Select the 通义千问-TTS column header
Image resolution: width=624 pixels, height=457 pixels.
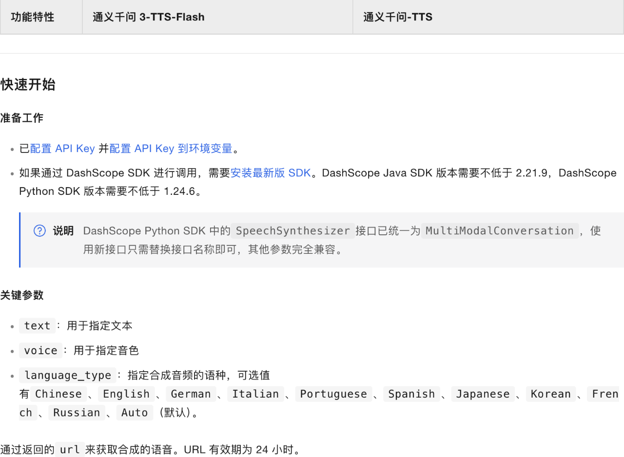coord(398,17)
